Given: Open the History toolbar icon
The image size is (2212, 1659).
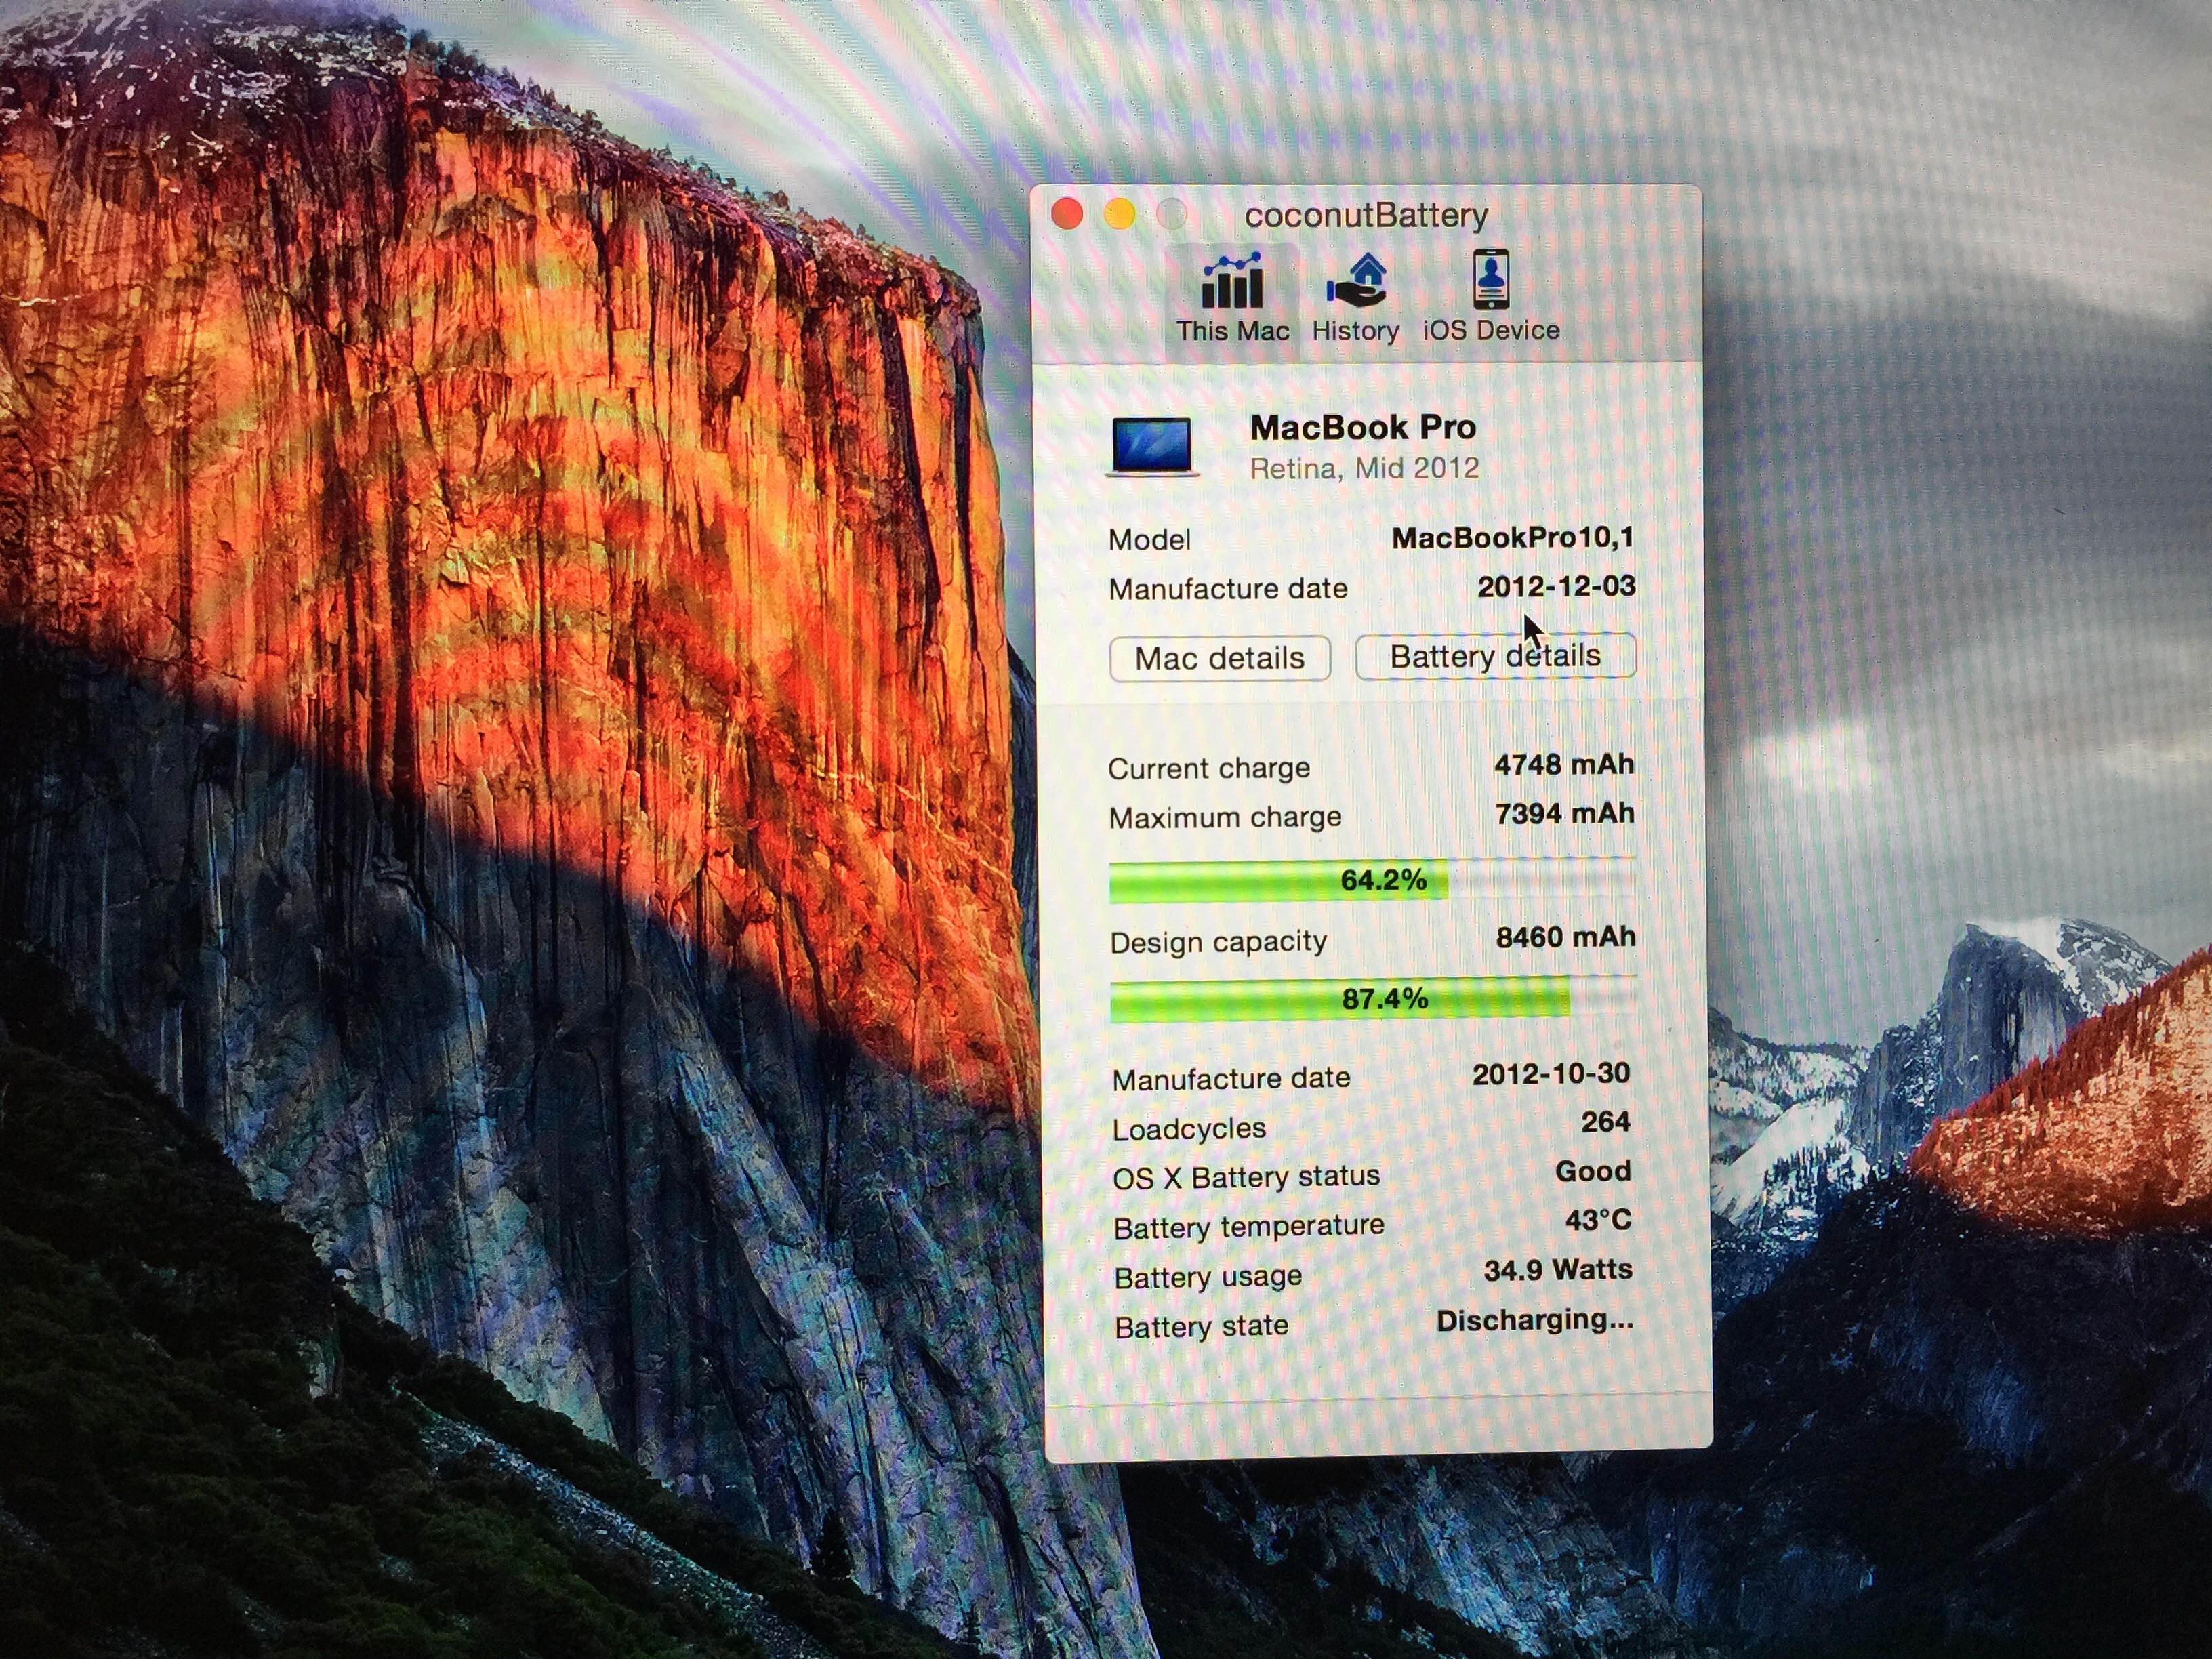Looking at the screenshot, I should tap(1355, 299).
